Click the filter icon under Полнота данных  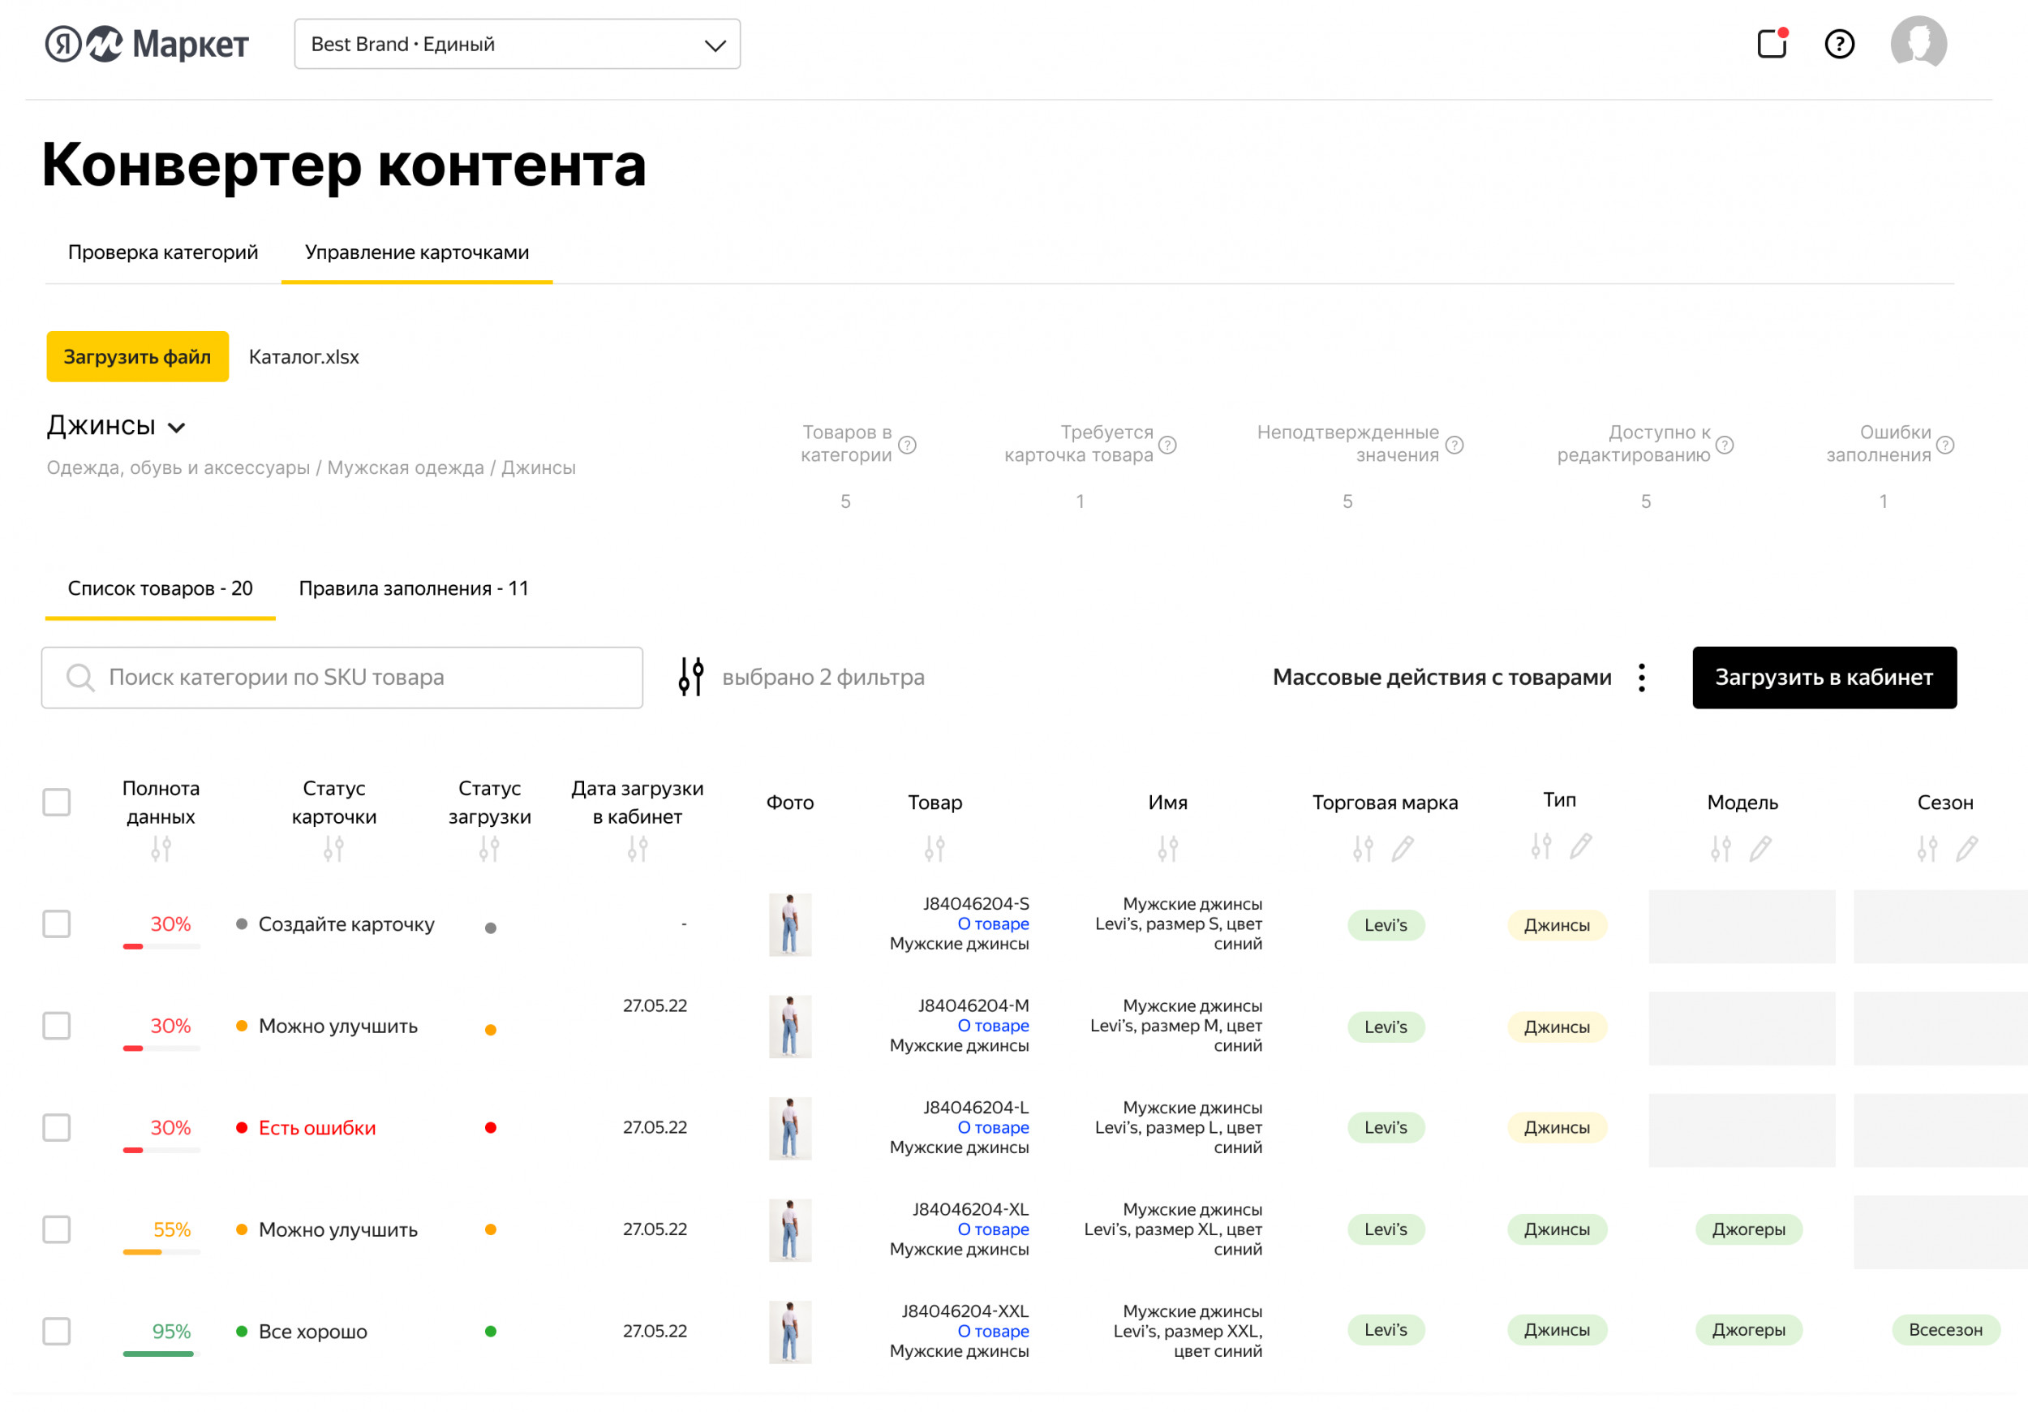coord(161,848)
